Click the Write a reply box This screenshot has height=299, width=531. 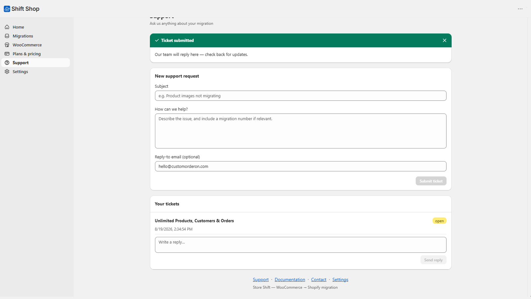click(300, 245)
